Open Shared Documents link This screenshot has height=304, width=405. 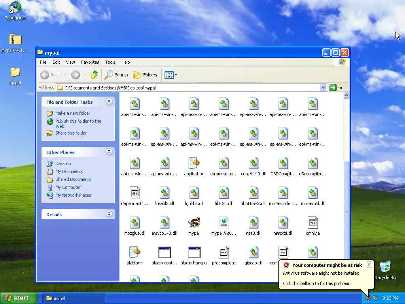point(73,179)
